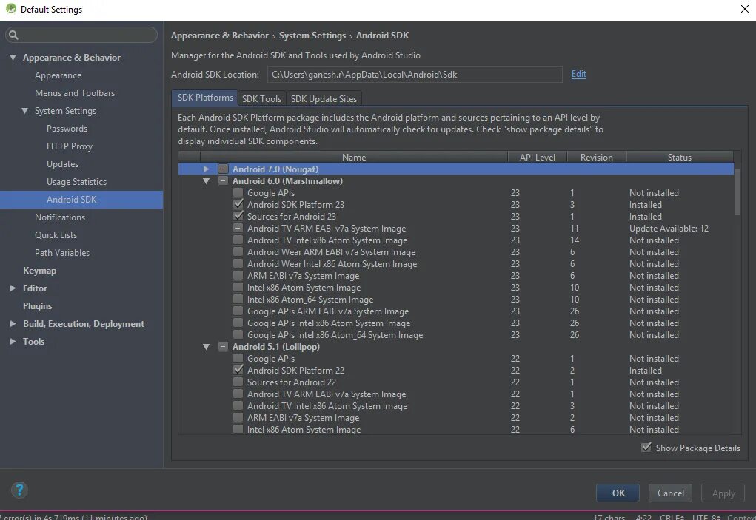
Task: Toggle Android 7.0 (Nougat) group checkbox
Action: click(223, 169)
